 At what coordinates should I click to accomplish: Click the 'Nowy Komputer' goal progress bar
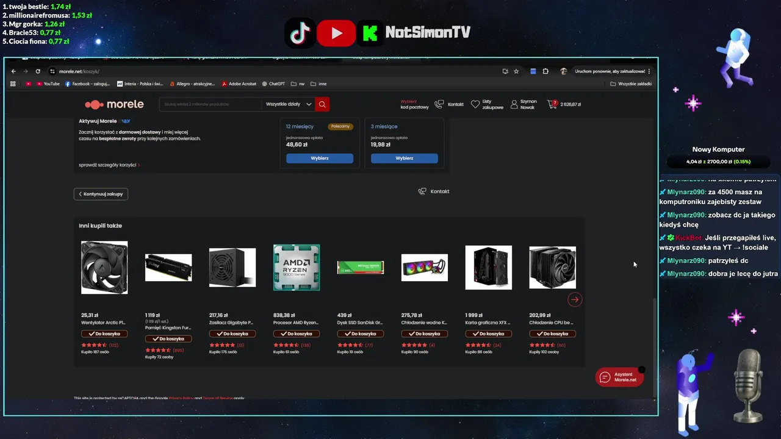(718, 162)
